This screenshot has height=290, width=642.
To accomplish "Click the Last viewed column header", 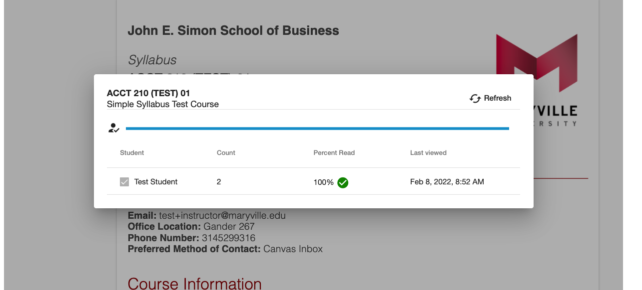I will [x=428, y=153].
